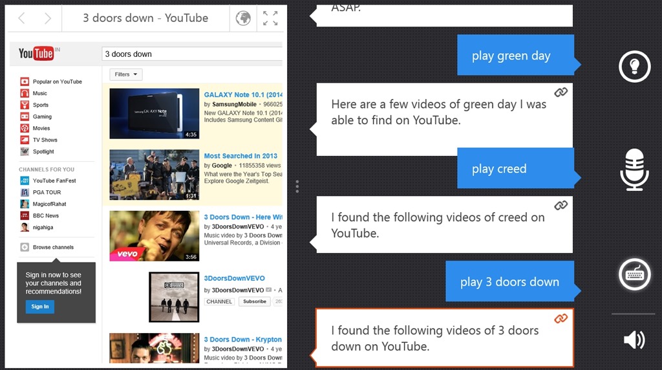Screen dimensions: 662x370
Task: Select the creed videos response bubble
Action: 445,224
